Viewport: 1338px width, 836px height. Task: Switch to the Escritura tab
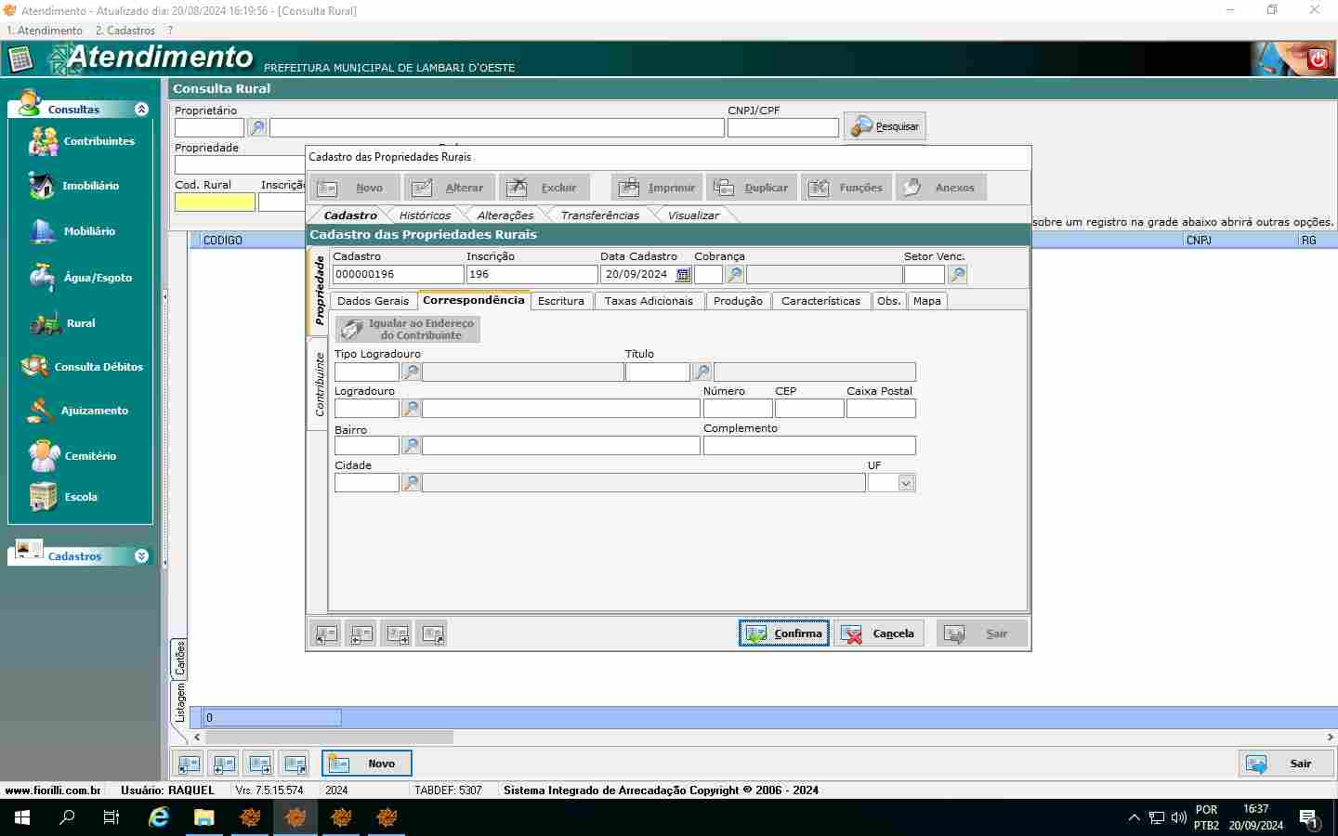[x=561, y=301]
